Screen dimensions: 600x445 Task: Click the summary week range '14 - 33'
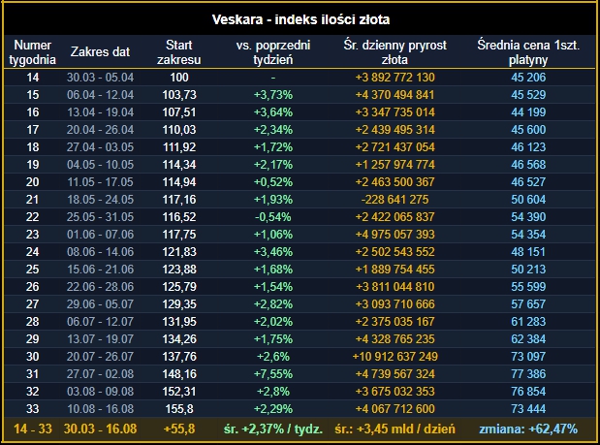[33, 429]
